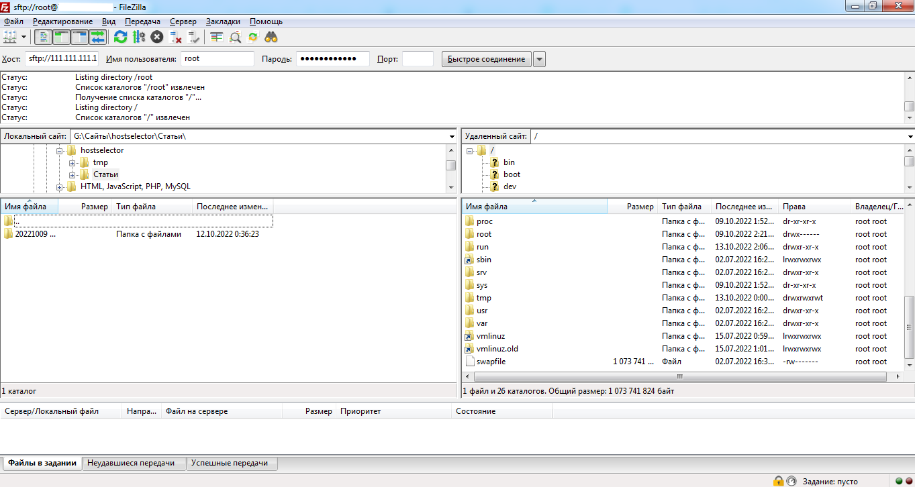
Task: Expand the tmp folder in local tree
Action: [x=72, y=163]
